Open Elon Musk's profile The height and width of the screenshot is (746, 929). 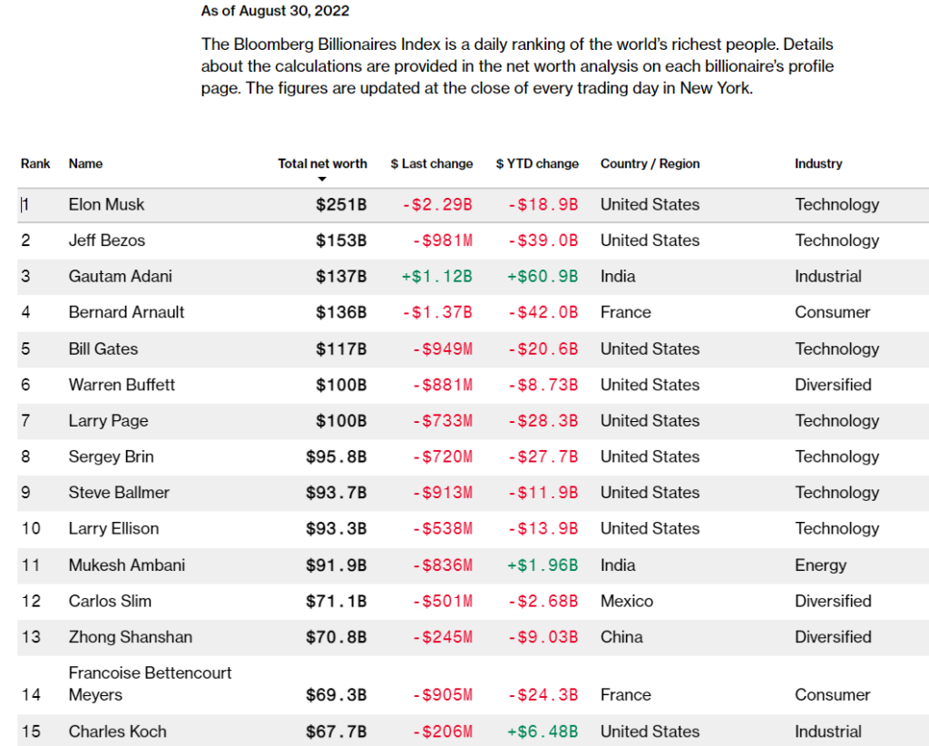(106, 205)
